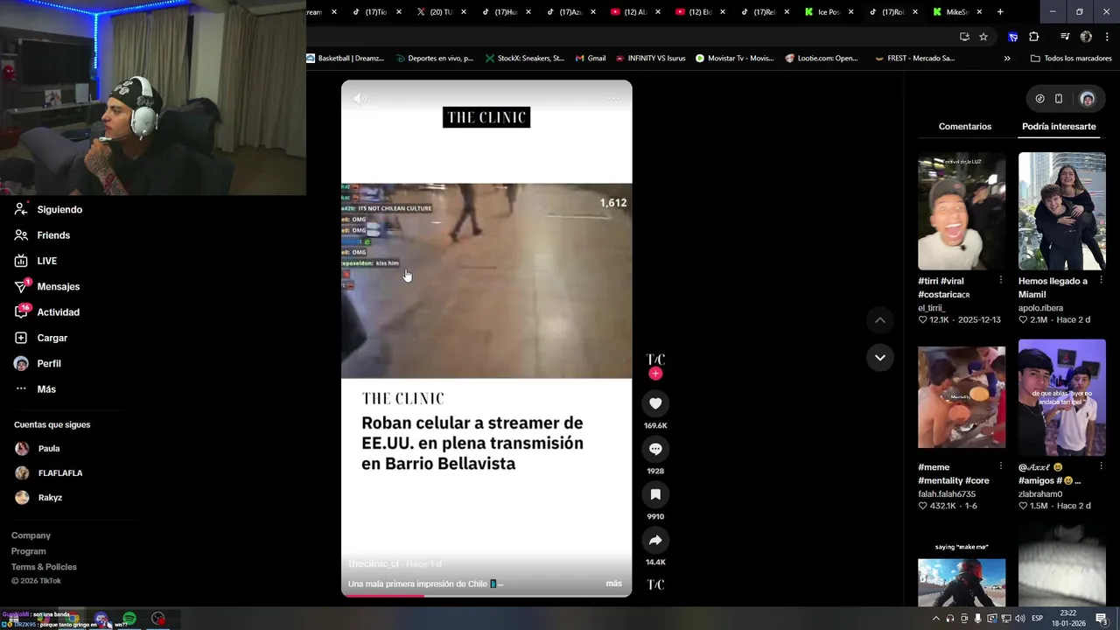
Task: Click Program footer link
Action: (x=28, y=551)
